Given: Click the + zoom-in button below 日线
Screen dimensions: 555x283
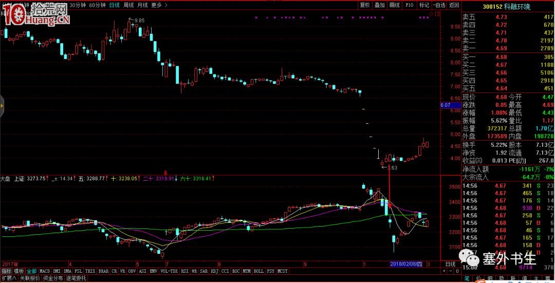Looking at the screenshot, I should (444, 271).
